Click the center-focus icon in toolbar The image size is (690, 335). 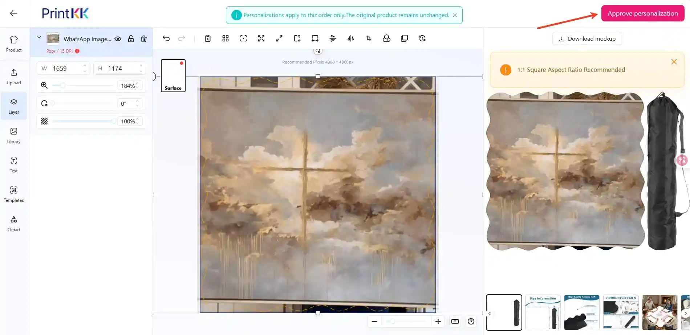tap(243, 38)
